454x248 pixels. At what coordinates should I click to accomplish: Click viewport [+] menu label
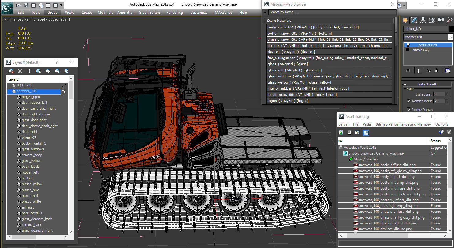click(6, 19)
